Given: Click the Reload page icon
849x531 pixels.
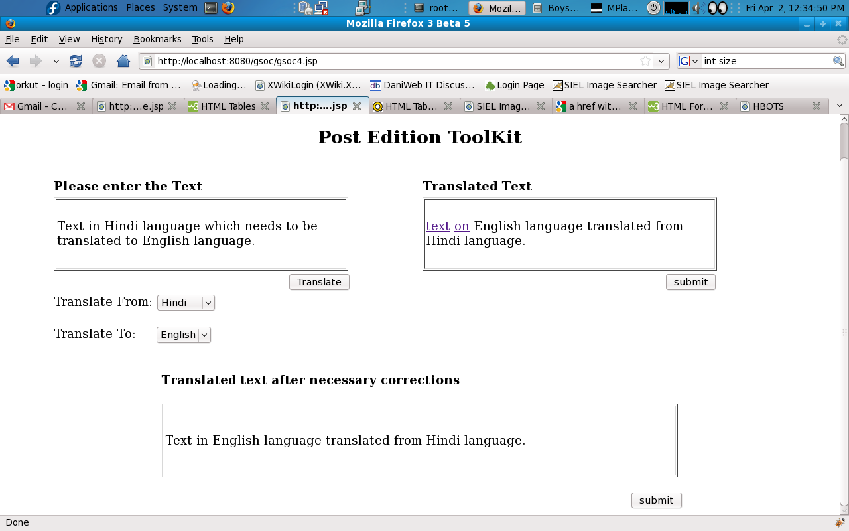Looking at the screenshot, I should (x=76, y=61).
